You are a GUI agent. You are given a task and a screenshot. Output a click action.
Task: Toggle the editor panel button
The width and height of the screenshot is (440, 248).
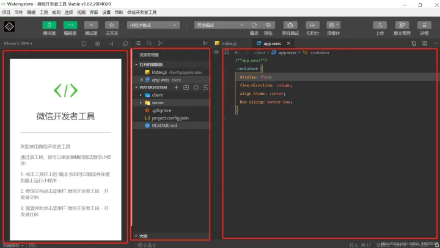click(70, 25)
